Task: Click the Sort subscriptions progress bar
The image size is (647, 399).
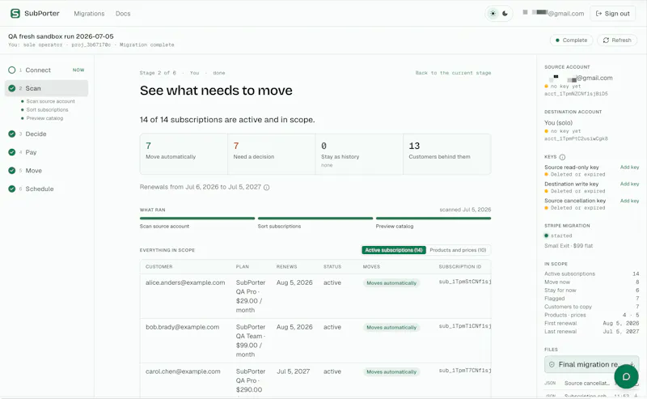Action: [315, 218]
